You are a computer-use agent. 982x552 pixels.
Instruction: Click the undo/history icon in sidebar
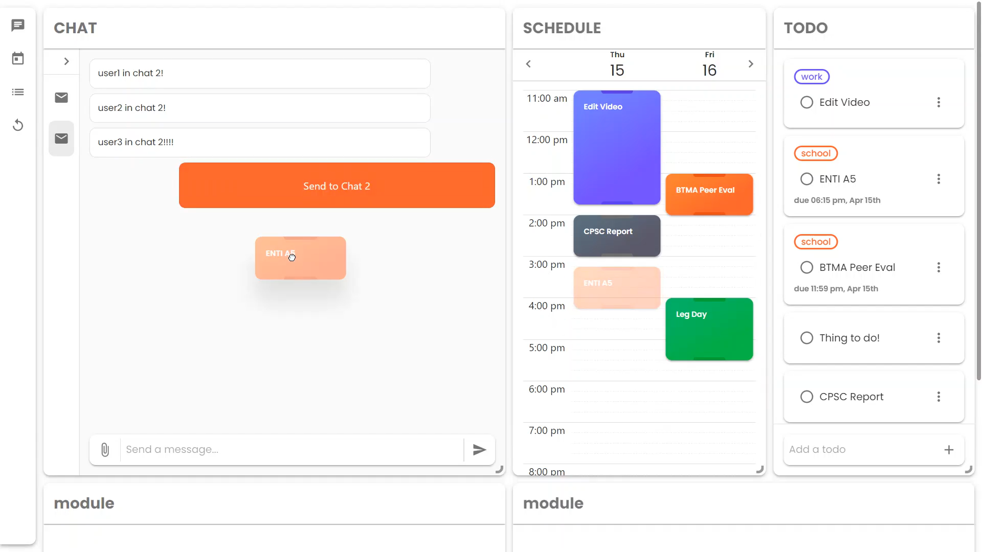17,125
